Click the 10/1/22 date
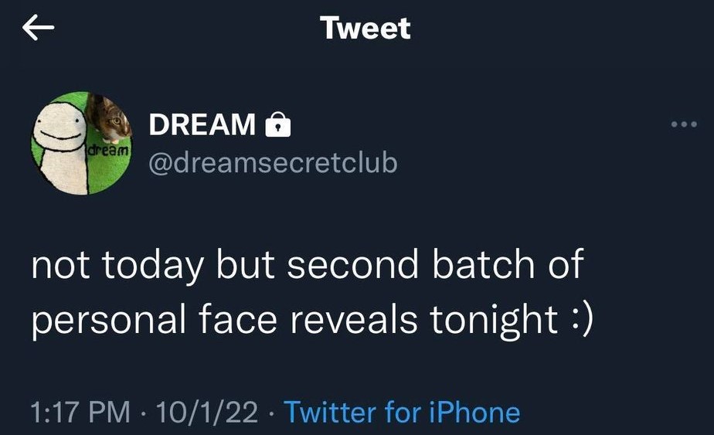The width and height of the screenshot is (714, 435). pyautogui.click(x=206, y=412)
